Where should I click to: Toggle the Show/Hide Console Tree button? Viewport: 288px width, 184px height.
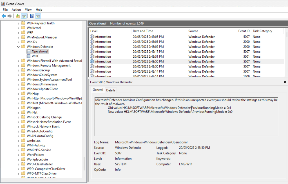[x=24, y=16]
